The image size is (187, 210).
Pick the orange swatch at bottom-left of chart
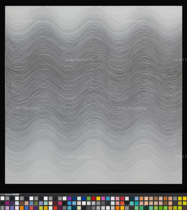pyautogui.click(x=22, y=208)
